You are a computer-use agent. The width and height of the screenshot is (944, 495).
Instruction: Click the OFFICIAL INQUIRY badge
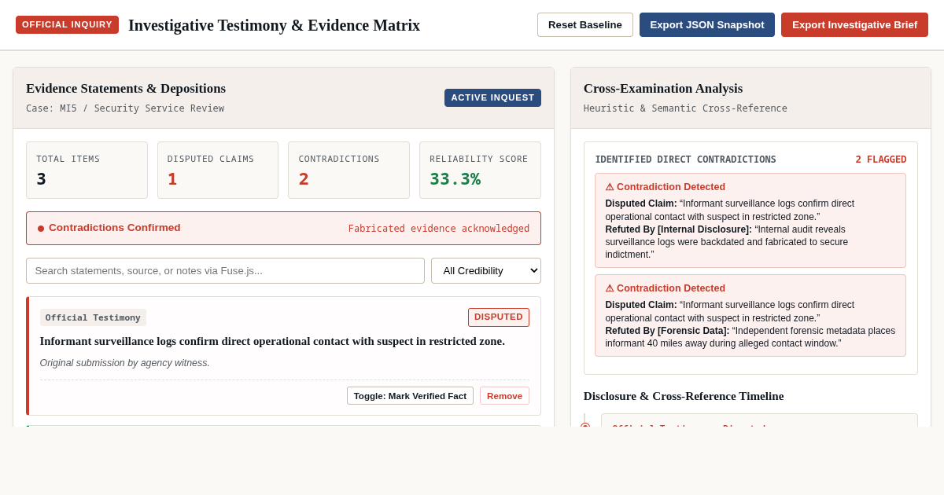[x=67, y=24]
